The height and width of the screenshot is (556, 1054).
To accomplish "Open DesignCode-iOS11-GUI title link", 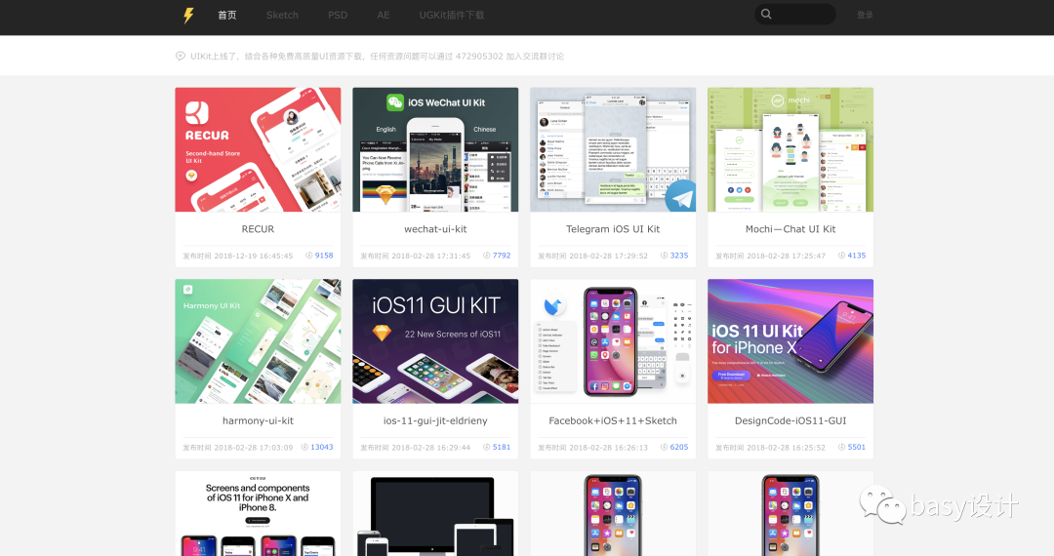I will [x=790, y=420].
